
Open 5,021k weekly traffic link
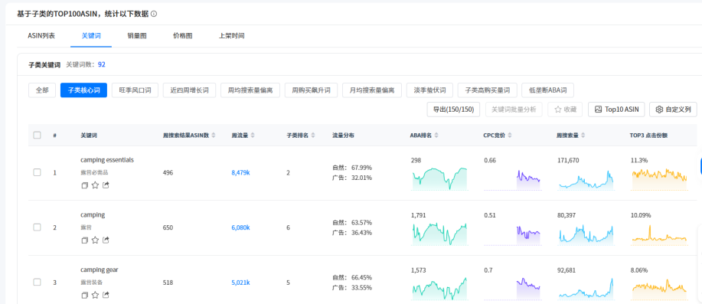click(240, 283)
